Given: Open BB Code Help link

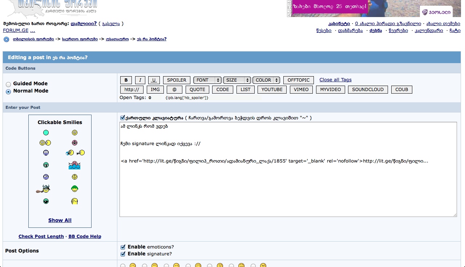Looking at the screenshot, I should (85, 237).
